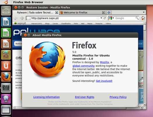Click the vertical scrollbar thumb
The image size is (153, 117).
click(145, 27)
